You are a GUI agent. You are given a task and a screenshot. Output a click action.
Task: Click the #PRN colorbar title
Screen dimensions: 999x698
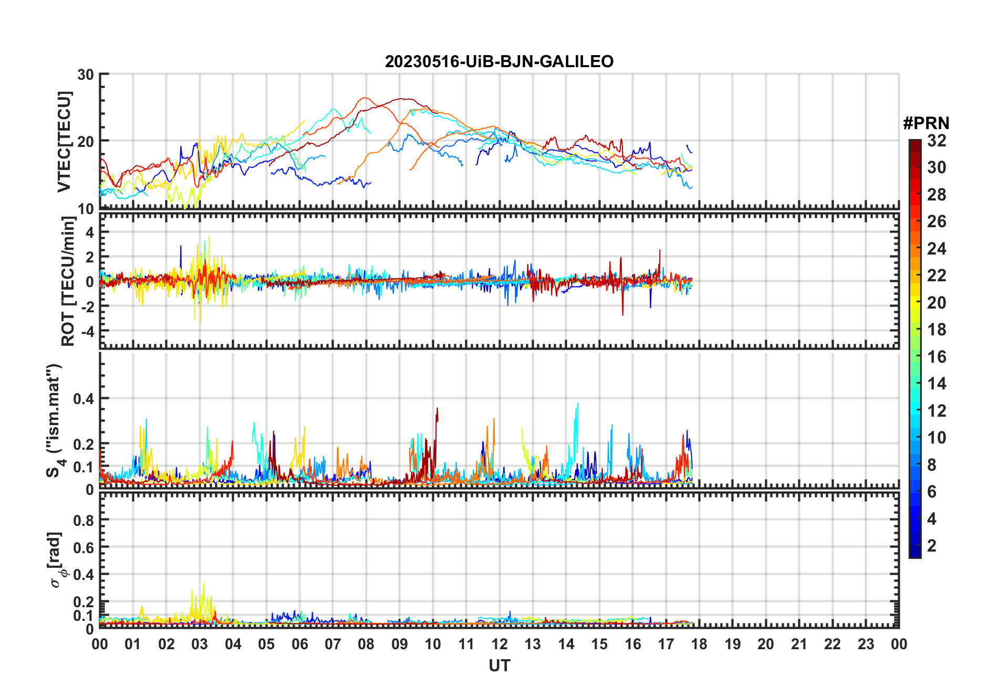tap(926, 123)
